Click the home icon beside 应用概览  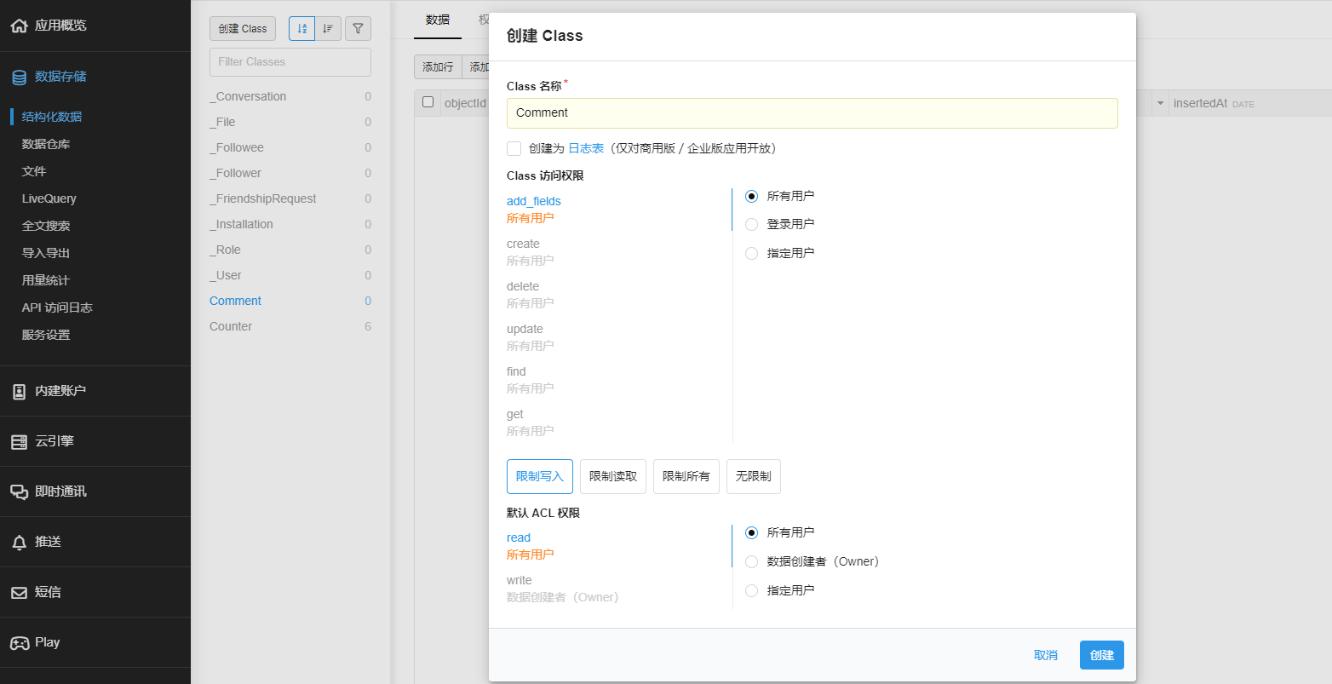[19, 26]
